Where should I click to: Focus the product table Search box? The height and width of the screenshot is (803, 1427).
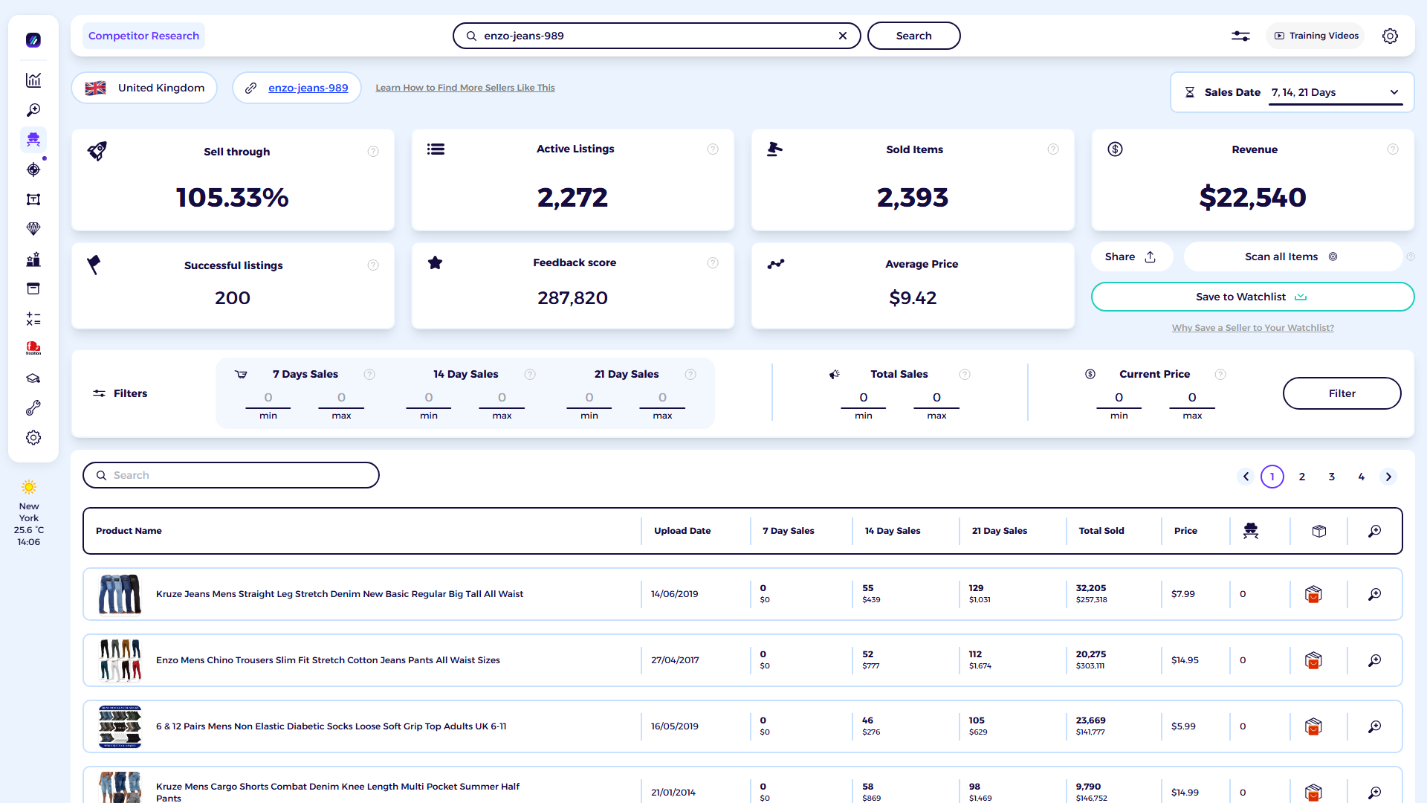(x=231, y=475)
